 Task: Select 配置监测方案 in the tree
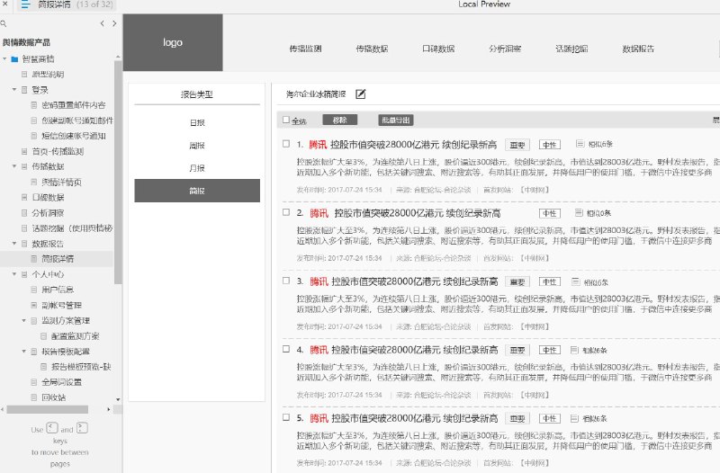(x=76, y=335)
